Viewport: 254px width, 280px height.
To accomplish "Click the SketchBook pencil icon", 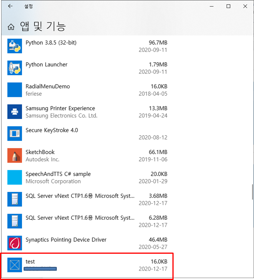I will point(15,155).
